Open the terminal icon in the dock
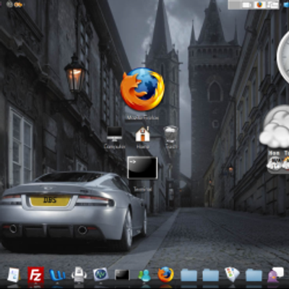The height and width of the screenshot is (289, 289). (122, 275)
